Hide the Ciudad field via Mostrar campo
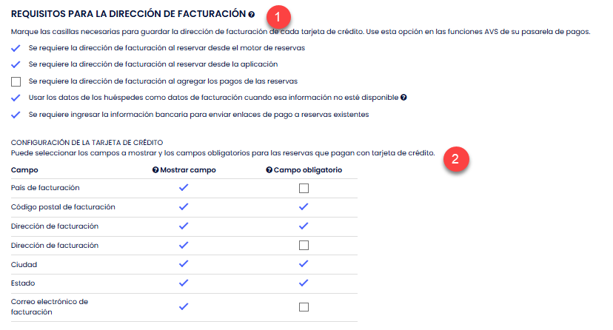The width and height of the screenshot is (613, 330). 184,264
